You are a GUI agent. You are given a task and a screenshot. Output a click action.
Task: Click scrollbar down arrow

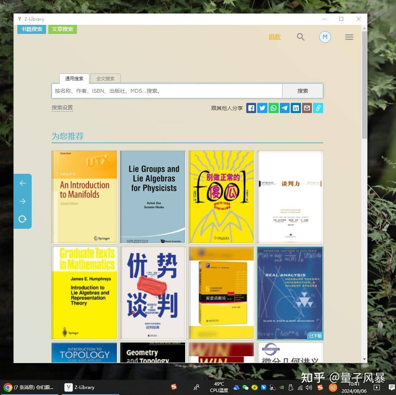364,359
